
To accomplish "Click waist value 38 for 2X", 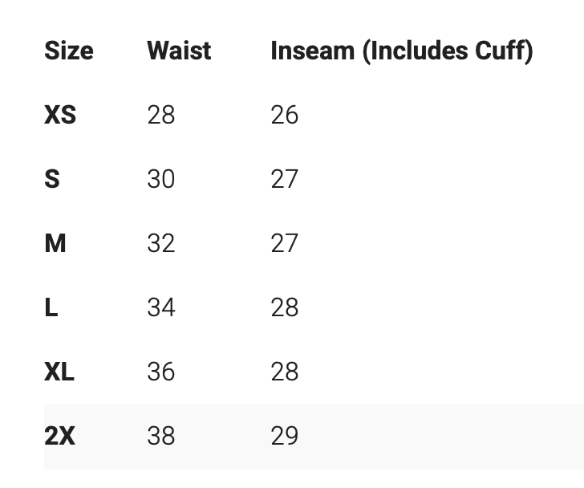I will pos(161,436).
